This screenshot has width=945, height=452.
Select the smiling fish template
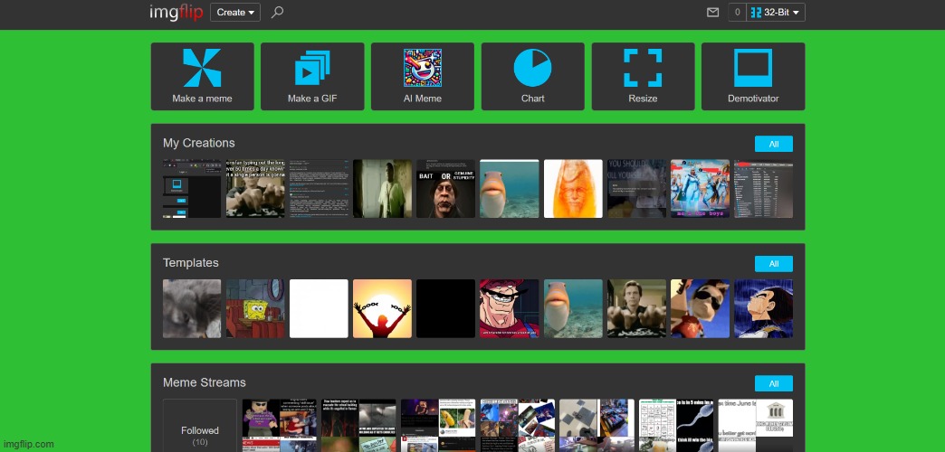pyautogui.click(x=573, y=308)
